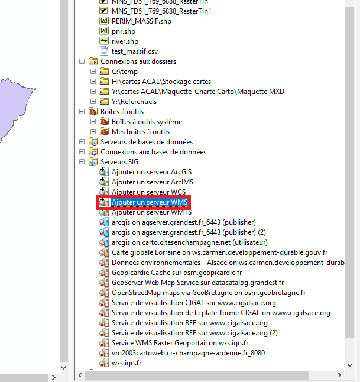
Task: Click the map view vertical scrollbar down arrow
Action: 64,367
